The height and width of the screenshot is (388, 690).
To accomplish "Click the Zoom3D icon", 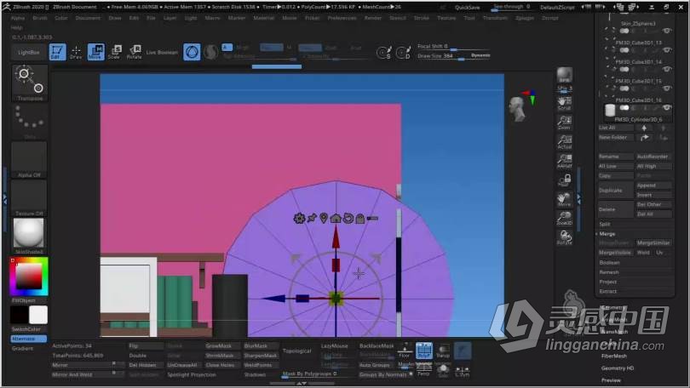I will 564,219.
